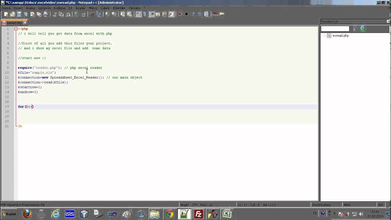Viewport: 391px width, 220px height.
Task: Click the volume icon in system tray
Action: click(x=361, y=214)
